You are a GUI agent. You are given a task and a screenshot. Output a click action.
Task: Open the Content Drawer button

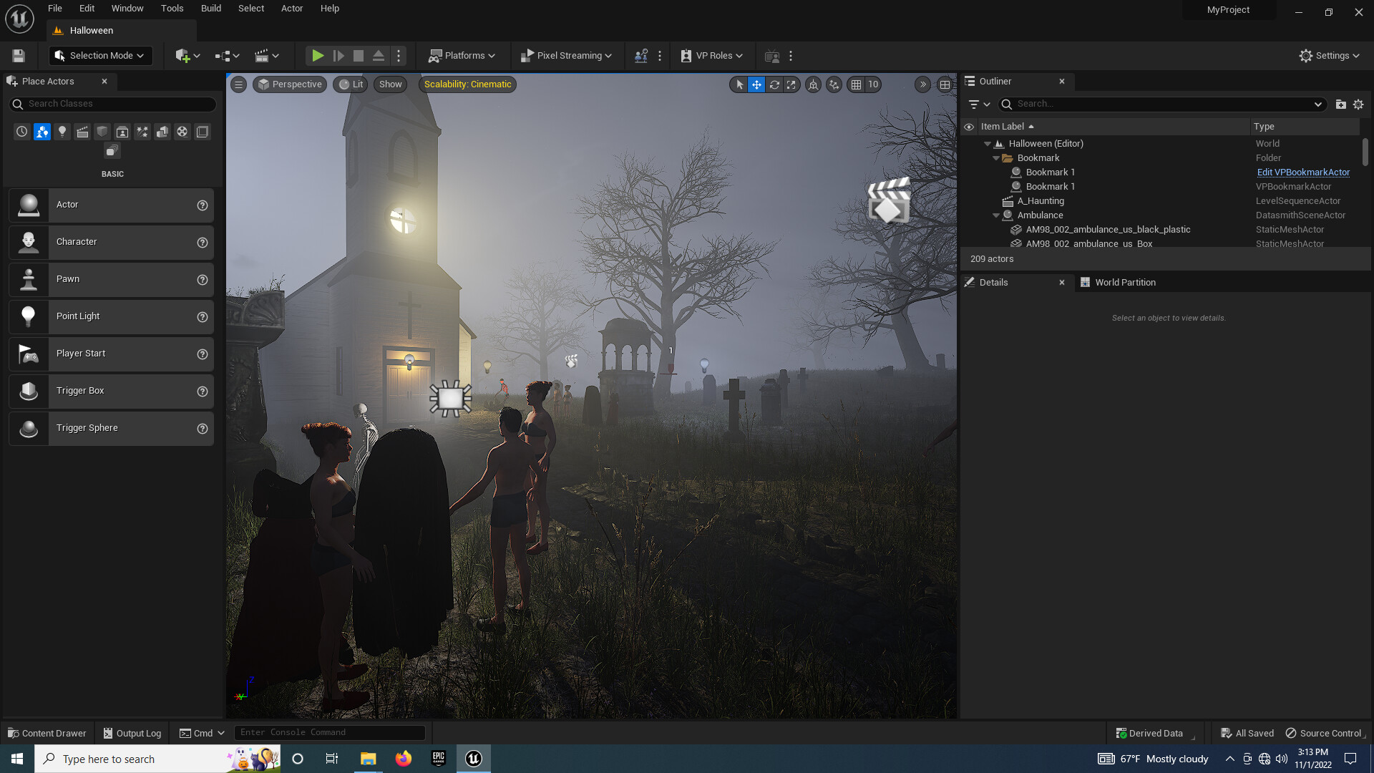pos(47,733)
